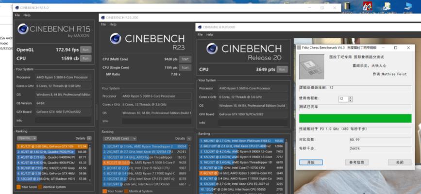Click the Info field in Cinebench R15
The height and width of the screenshot is (194, 421).
(63, 120)
